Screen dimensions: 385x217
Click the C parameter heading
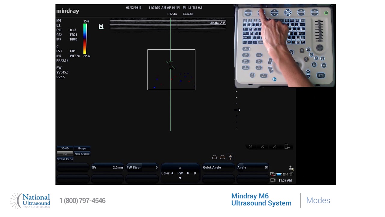click(x=57, y=46)
